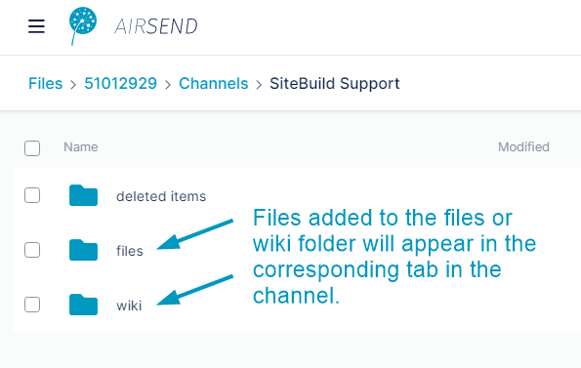581x368 pixels.
Task: Open the deleted items folder name
Action: tap(161, 196)
